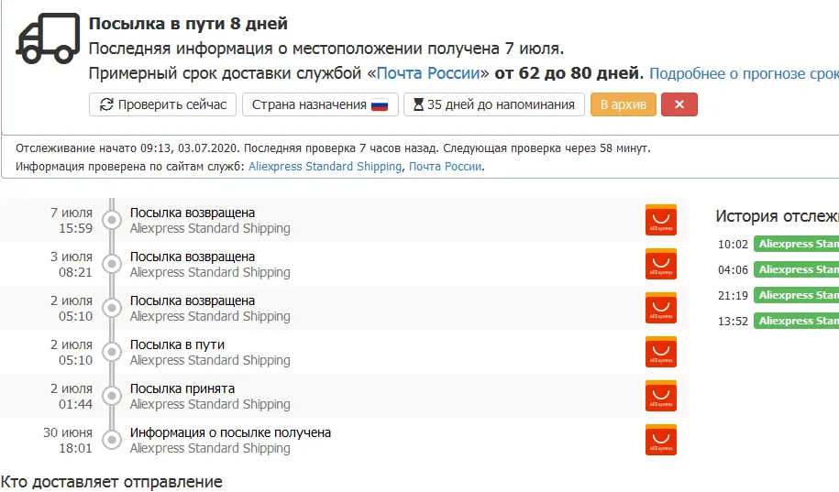
Task: Click the AliExpress logo beside 7 июля event
Action: click(661, 220)
